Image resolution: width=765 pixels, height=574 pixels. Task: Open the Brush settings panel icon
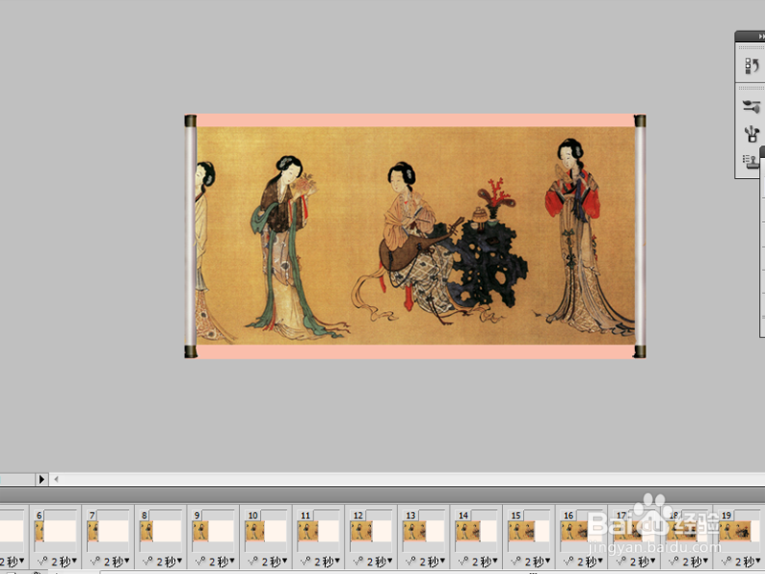(x=752, y=105)
